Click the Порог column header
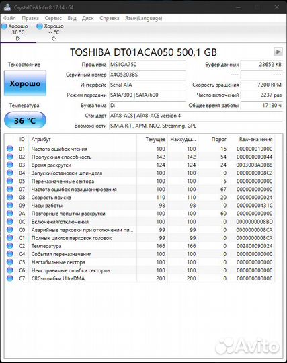The width and height of the screenshot is (287, 363). click(x=213, y=139)
